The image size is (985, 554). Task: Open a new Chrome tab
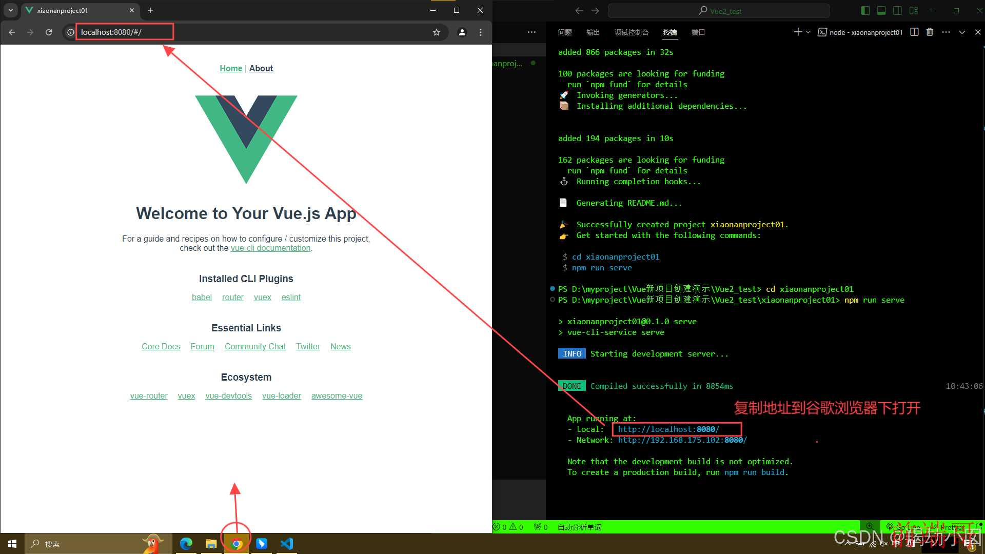point(150,10)
